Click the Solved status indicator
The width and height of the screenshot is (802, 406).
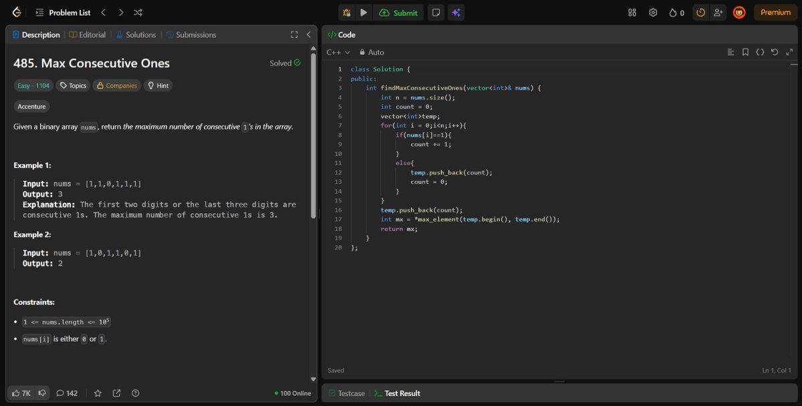[285, 63]
